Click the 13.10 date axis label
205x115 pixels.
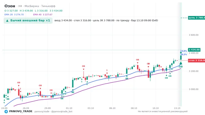point(177,108)
